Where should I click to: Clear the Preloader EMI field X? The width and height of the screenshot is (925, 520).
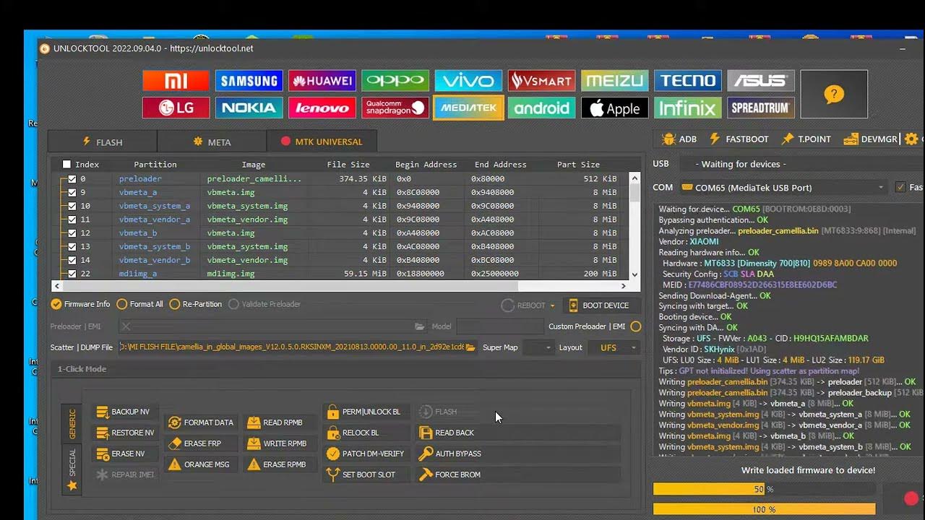126,326
